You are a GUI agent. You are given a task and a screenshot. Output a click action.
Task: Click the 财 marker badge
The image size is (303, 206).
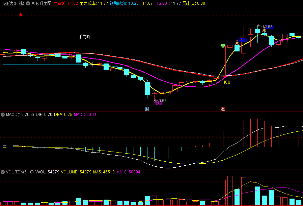pyautogui.click(x=147, y=109)
